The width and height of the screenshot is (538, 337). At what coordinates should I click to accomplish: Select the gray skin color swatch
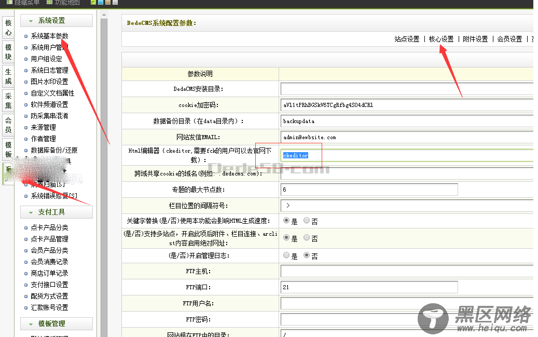115,2
